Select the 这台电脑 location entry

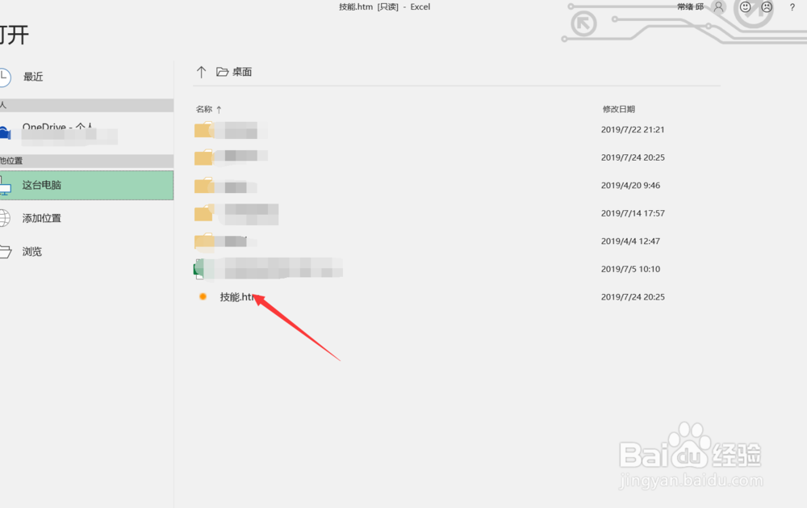[x=42, y=185]
